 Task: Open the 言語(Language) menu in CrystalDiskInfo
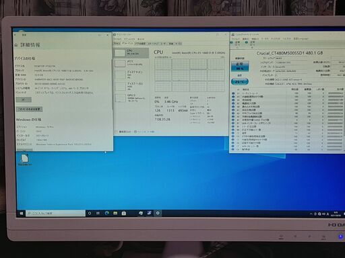click(x=301, y=39)
